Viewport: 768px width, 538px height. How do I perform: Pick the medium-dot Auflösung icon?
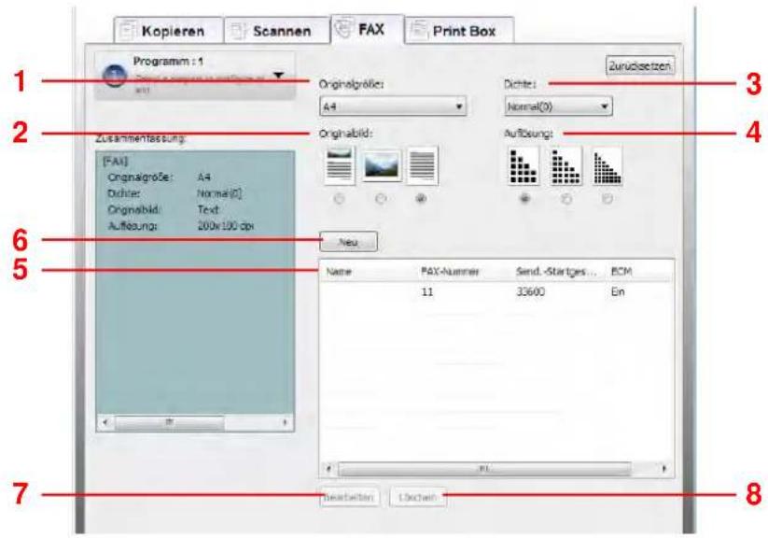(566, 166)
